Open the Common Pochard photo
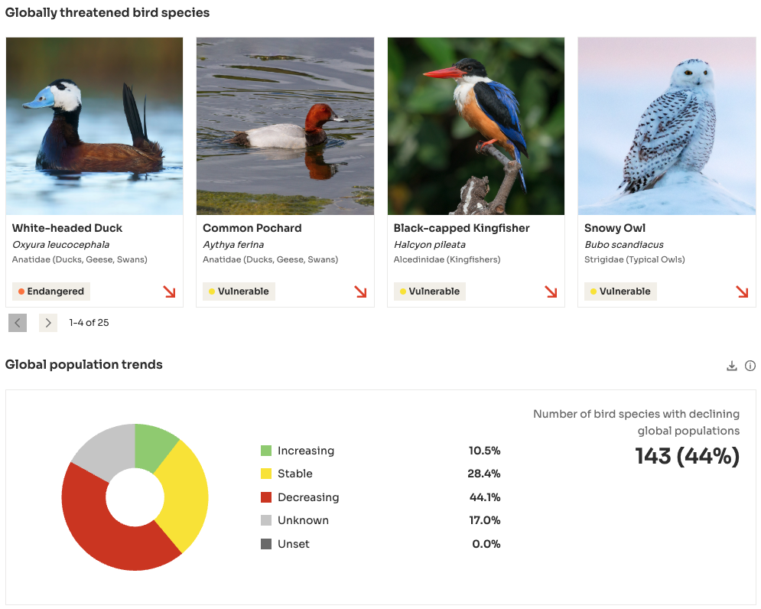 click(285, 126)
